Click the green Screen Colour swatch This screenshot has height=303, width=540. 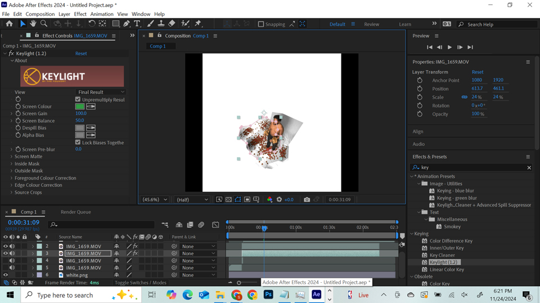[x=80, y=107]
